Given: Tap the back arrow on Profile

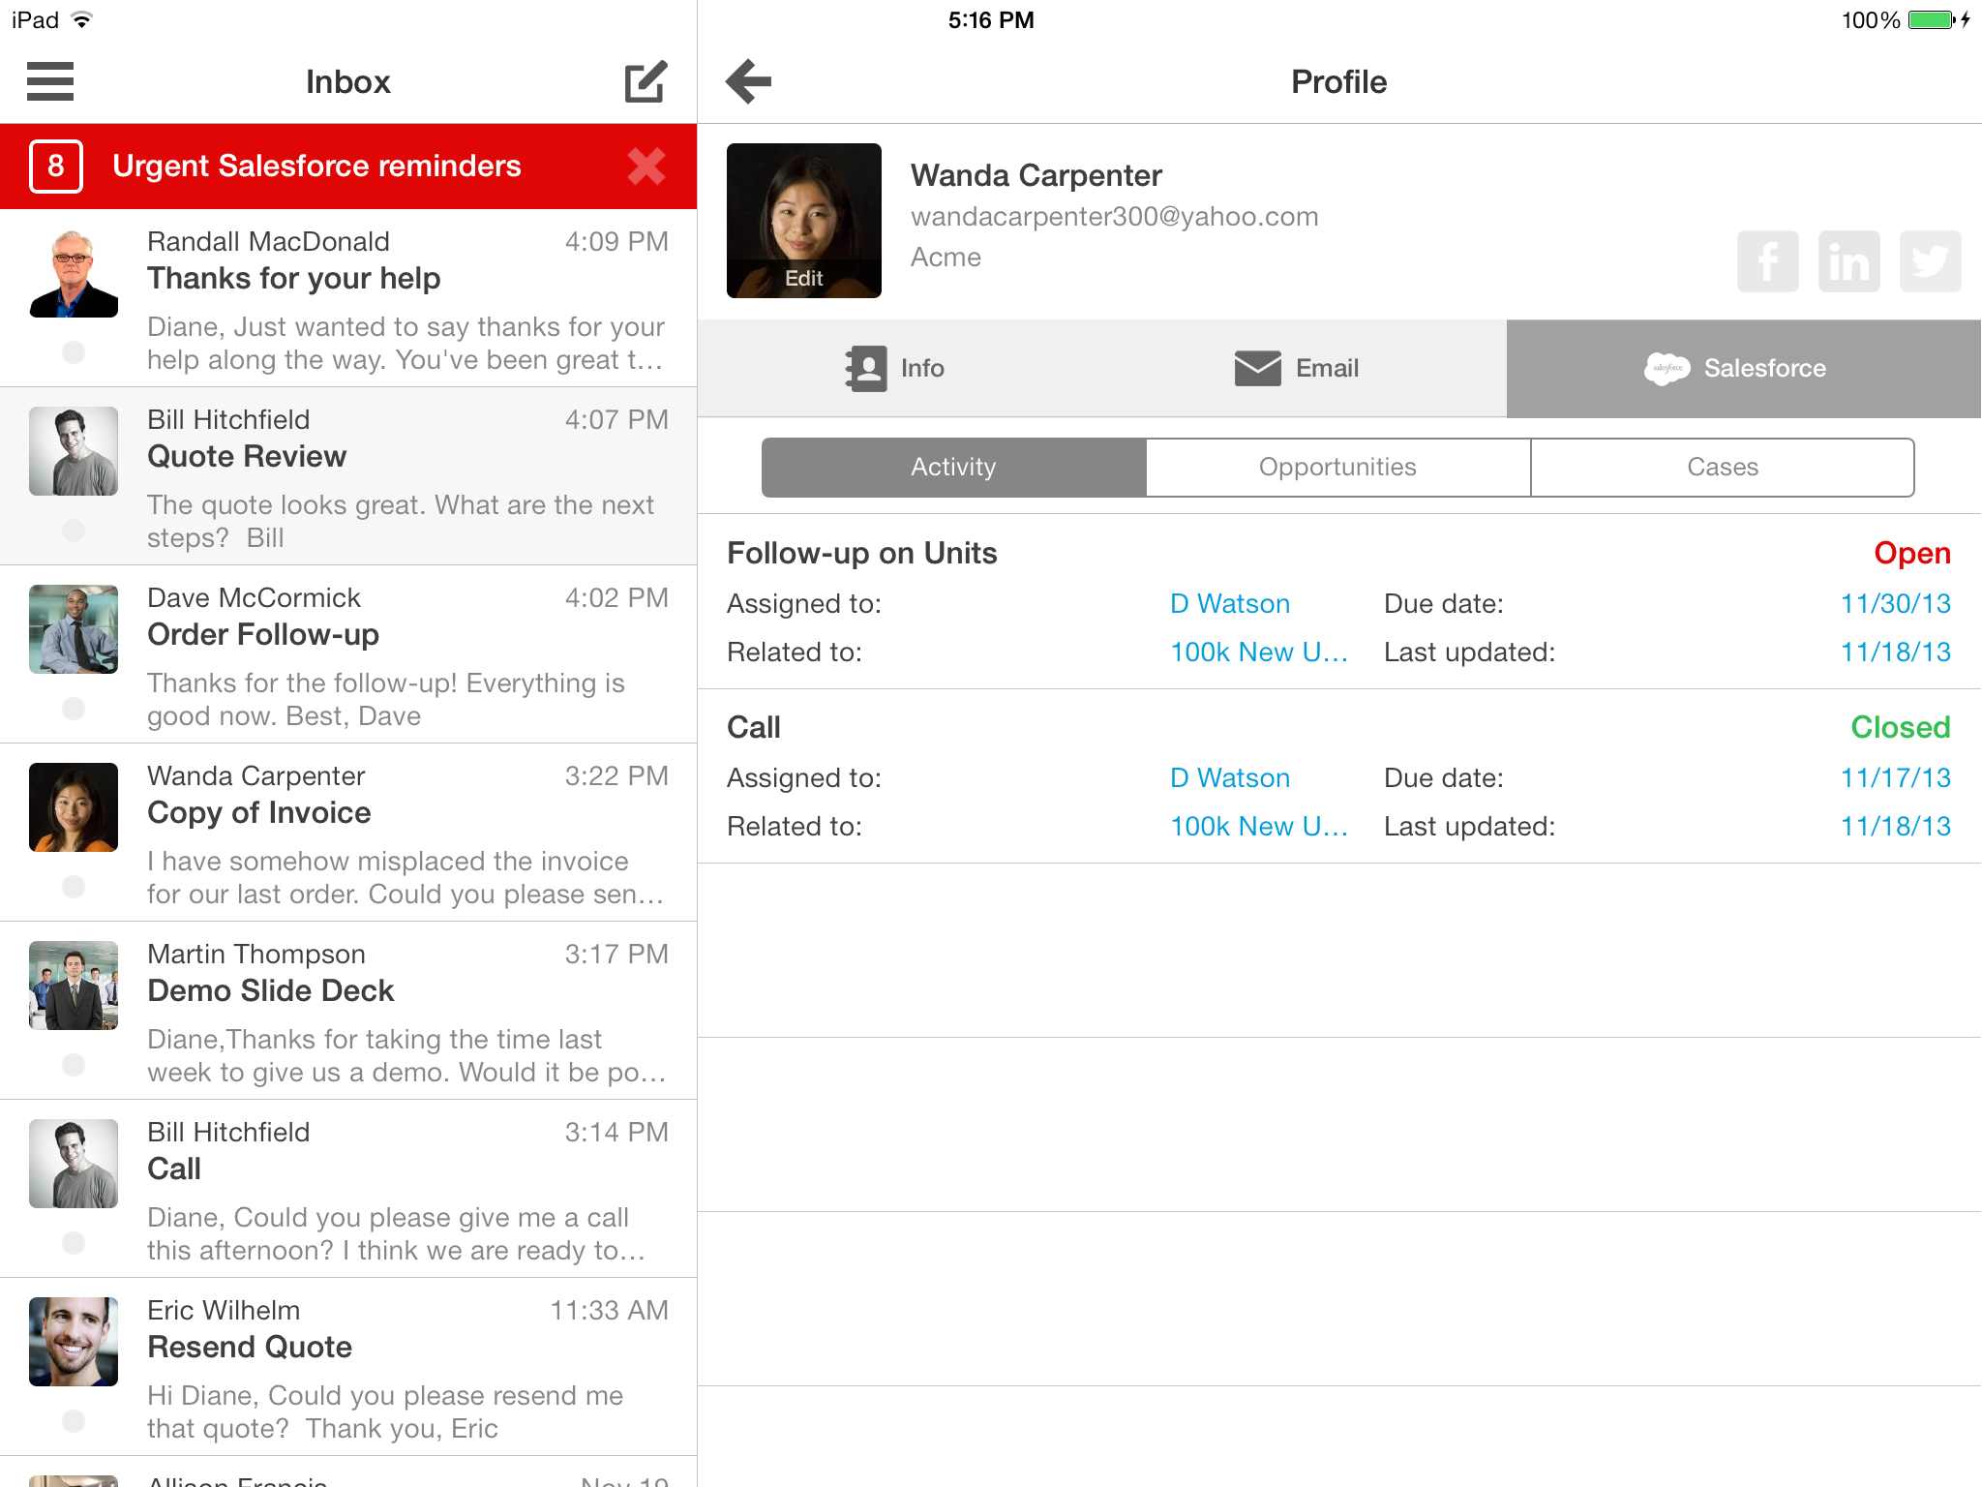Looking at the screenshot, I should coord(749,81).
